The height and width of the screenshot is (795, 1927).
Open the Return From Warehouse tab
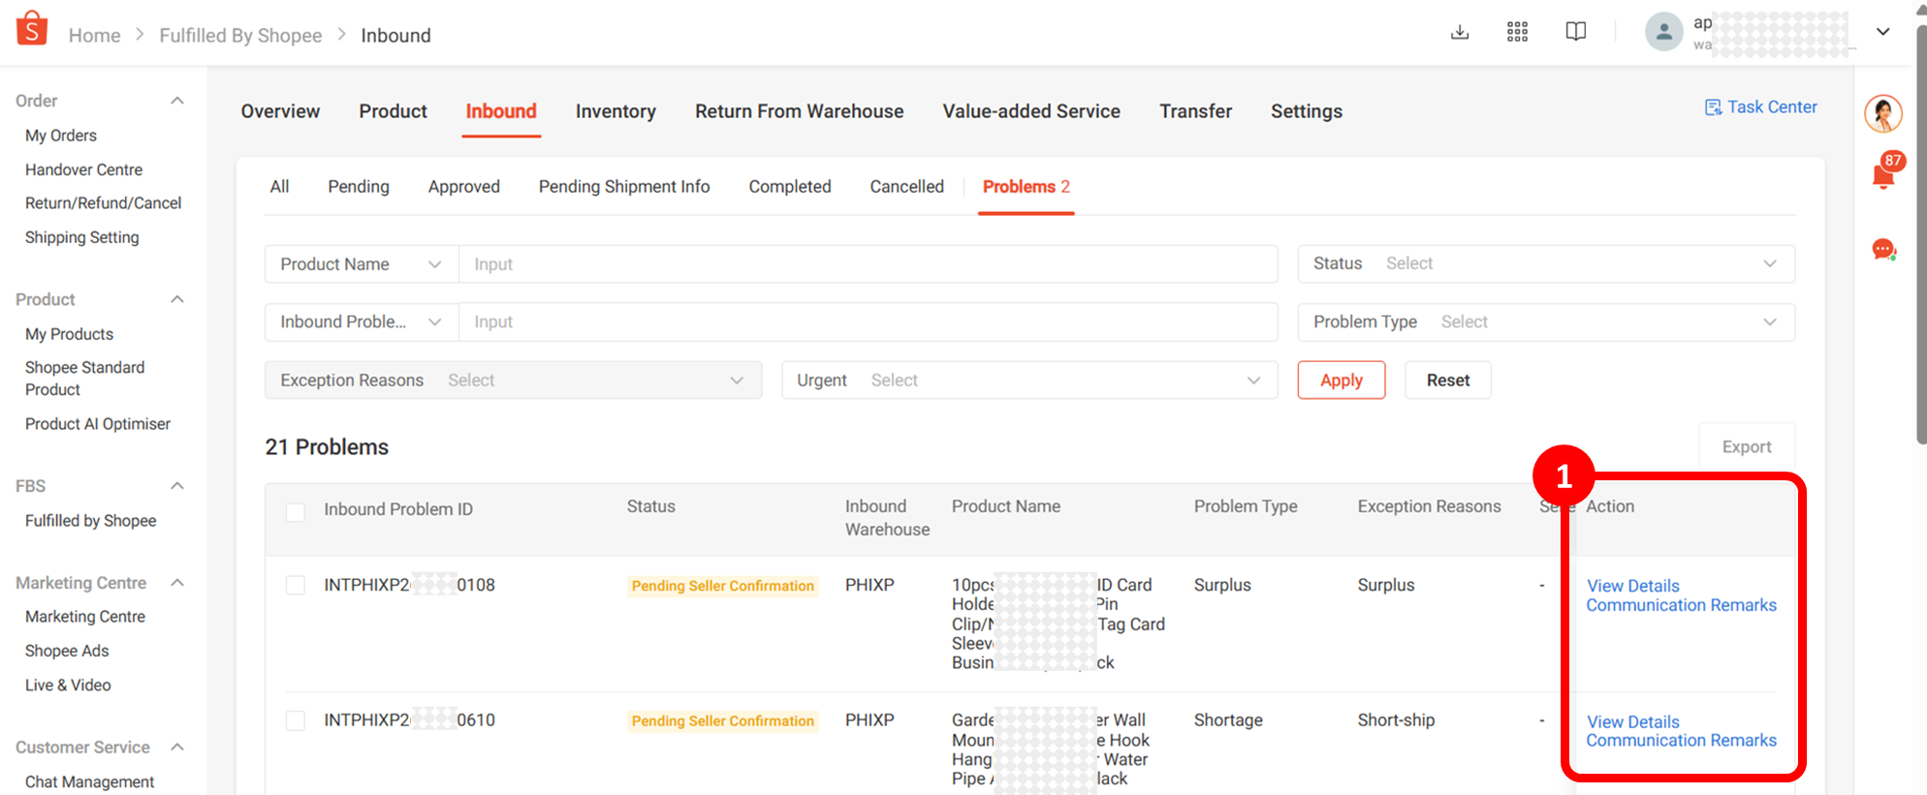coord(799,111)
